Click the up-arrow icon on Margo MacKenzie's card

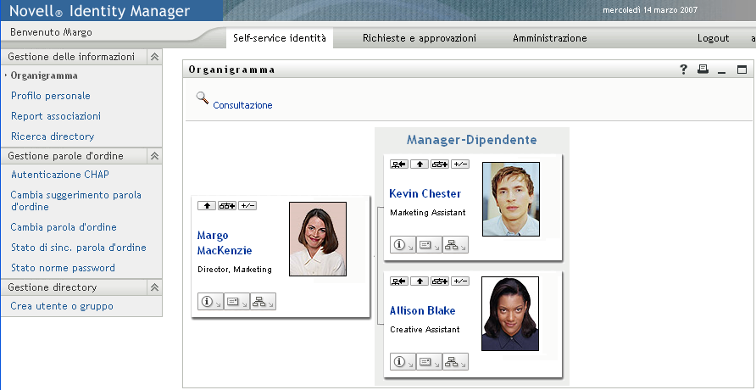[207, 206]
